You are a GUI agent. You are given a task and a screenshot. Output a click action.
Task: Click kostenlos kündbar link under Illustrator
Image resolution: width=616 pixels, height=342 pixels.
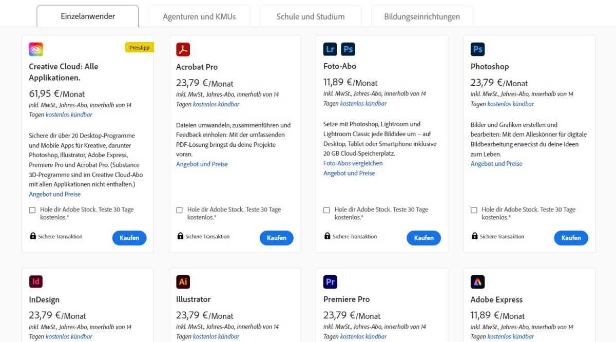click(x=216, y=336)
